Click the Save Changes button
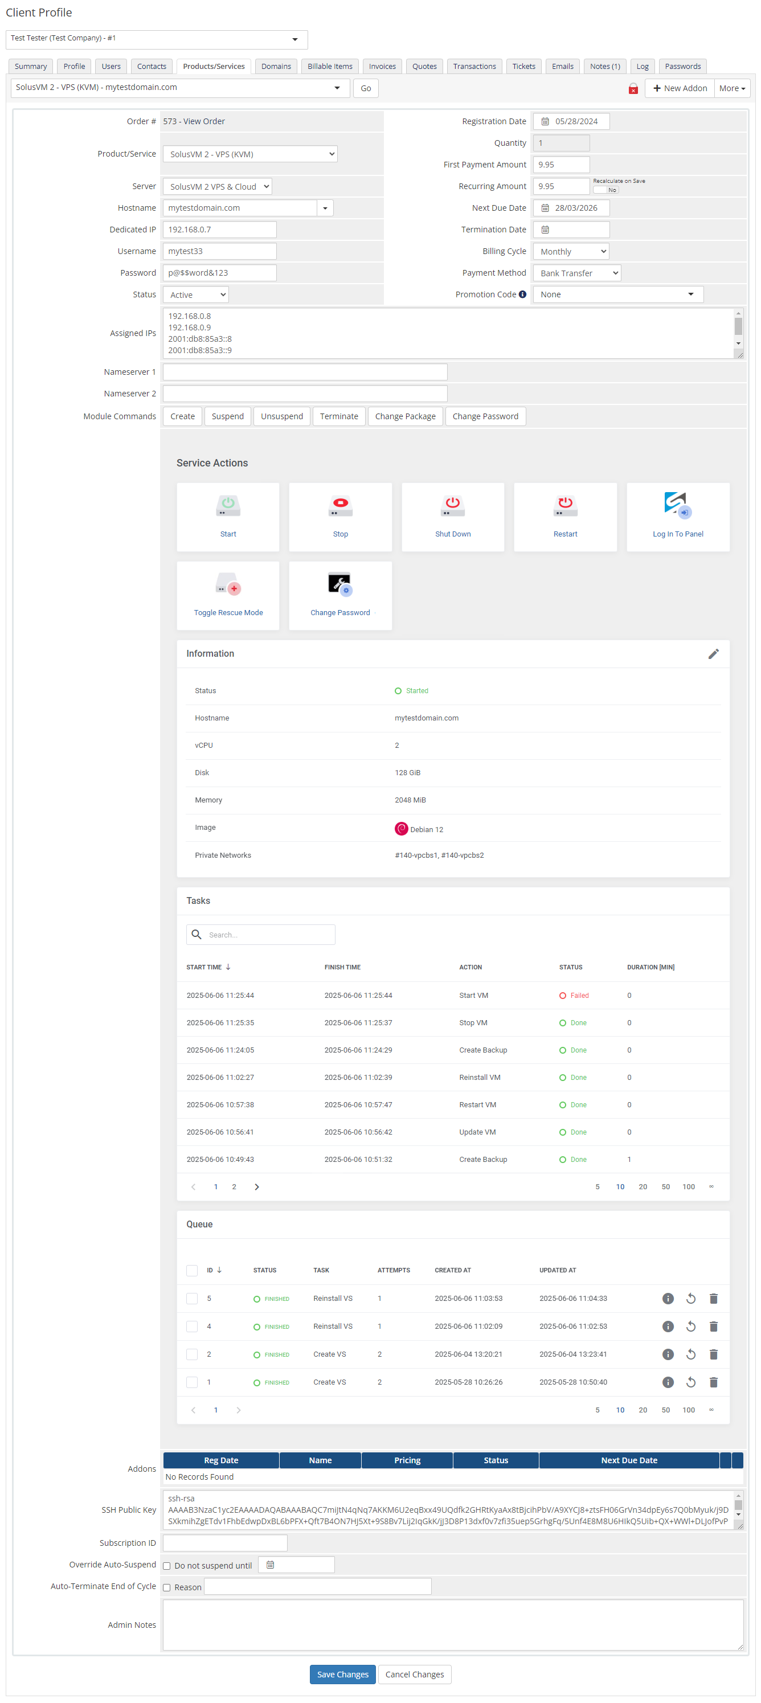The image size is (761, 1703). coord(342,1675)
